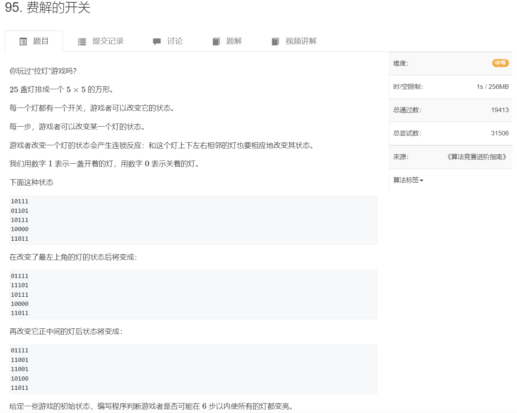Click the line 再改变它正中间的灯后状态将变成

[66, 331]
